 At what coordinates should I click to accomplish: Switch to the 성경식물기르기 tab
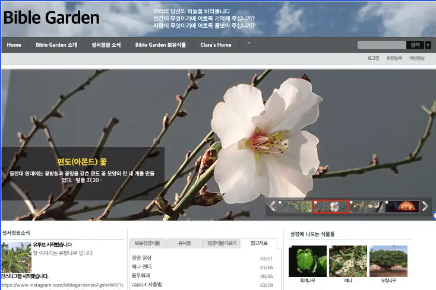click(x=222, y=243)
